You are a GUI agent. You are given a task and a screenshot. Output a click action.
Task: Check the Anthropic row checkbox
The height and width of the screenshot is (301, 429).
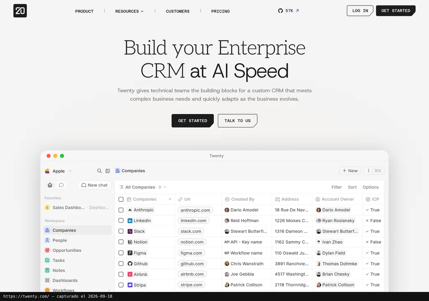pyautogui.click(x=121, y=210)
